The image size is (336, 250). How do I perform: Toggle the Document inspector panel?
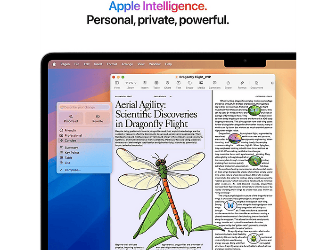[x=257, y=83]
